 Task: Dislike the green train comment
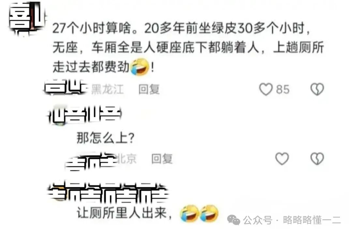(x=317, y=89)
